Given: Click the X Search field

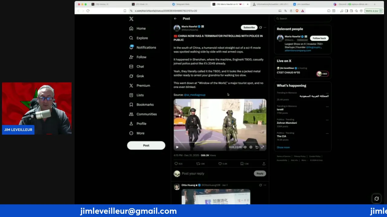Looking at the screenshot, I should coord(303,19).
